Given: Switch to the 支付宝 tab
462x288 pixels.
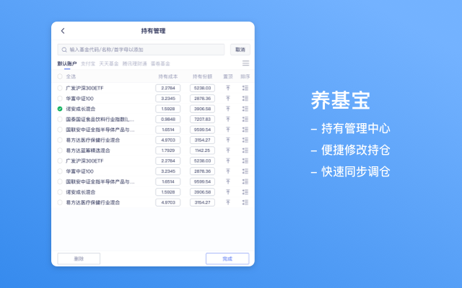Looking at the screenshot, I should [88, 63].
